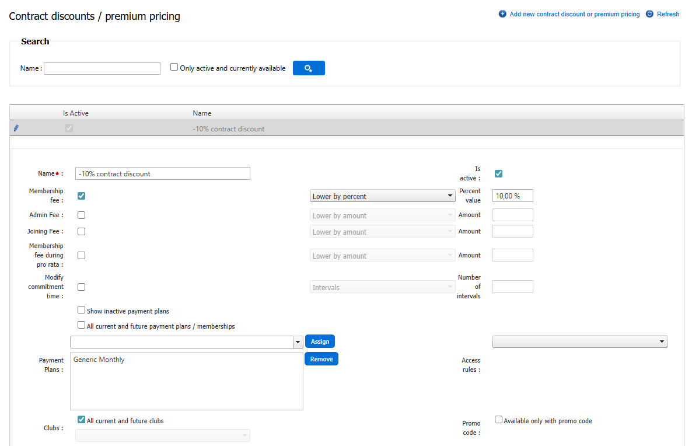Click the blue search magnifier button
692x446 pixels.
tap(309, 68)
